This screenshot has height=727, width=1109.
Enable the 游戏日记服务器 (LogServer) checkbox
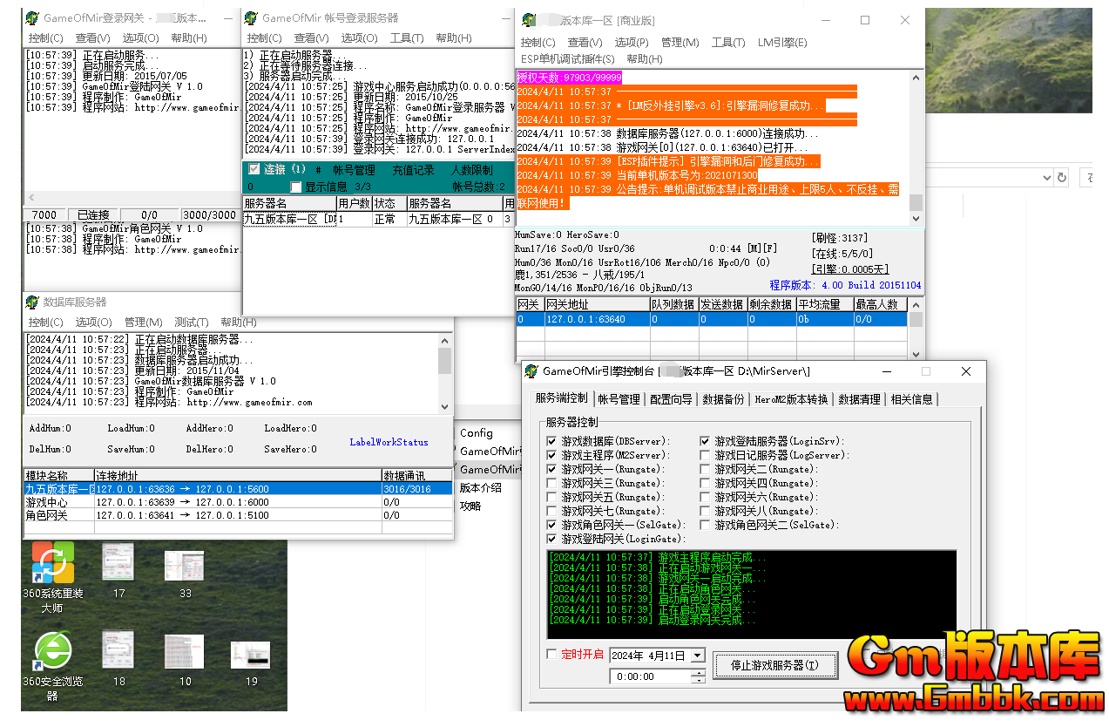coord(706,456)
